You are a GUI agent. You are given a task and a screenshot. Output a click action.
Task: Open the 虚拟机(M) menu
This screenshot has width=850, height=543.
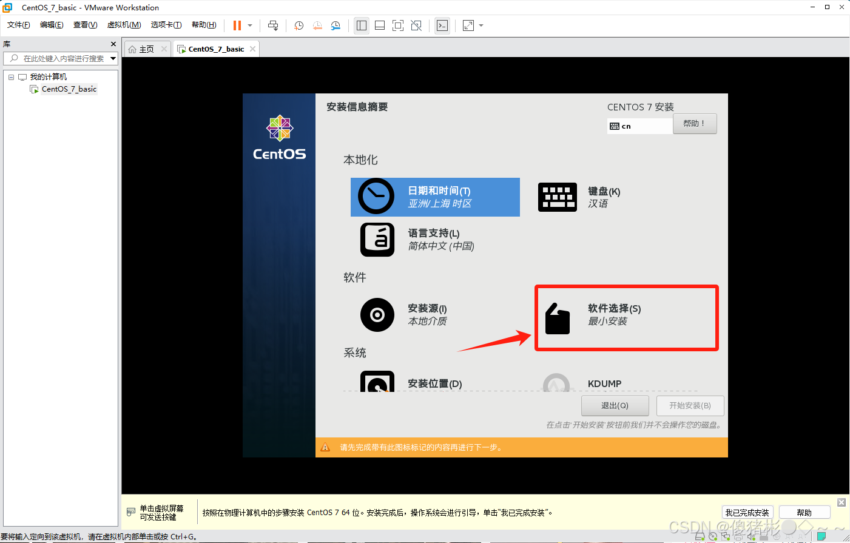[124, 25]
